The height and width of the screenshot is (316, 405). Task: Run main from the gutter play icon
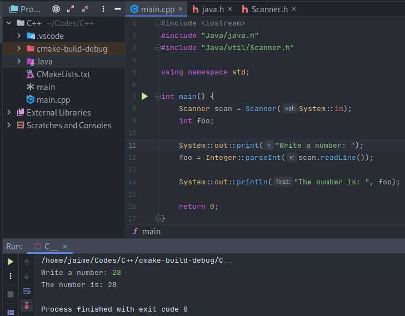tap(144, 96)
